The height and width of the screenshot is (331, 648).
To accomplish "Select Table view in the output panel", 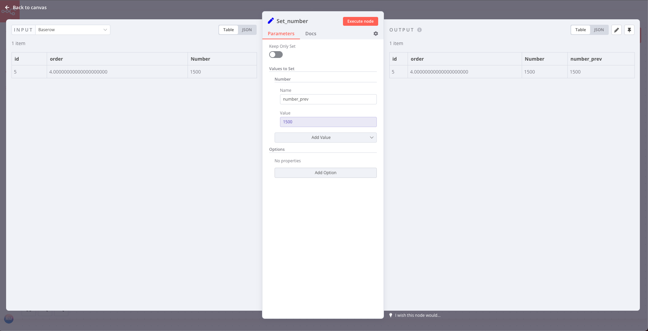I will click(581, 30).
